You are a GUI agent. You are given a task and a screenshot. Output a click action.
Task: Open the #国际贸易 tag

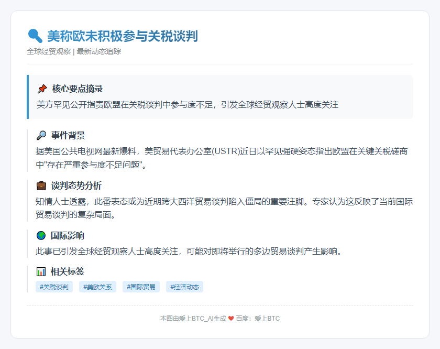coord(141,287)
